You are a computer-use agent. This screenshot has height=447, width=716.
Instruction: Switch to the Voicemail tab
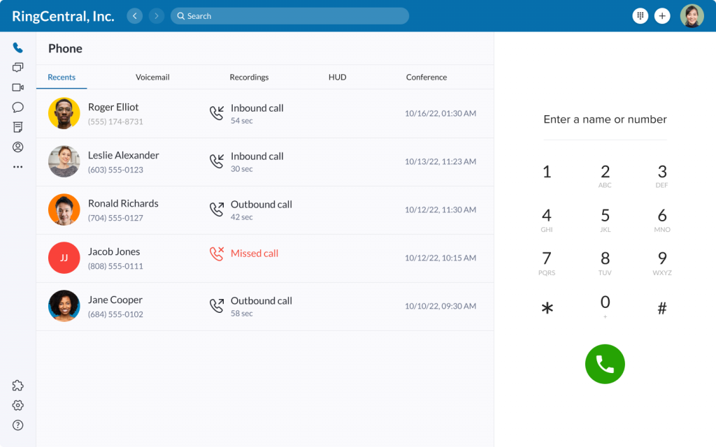152,78
